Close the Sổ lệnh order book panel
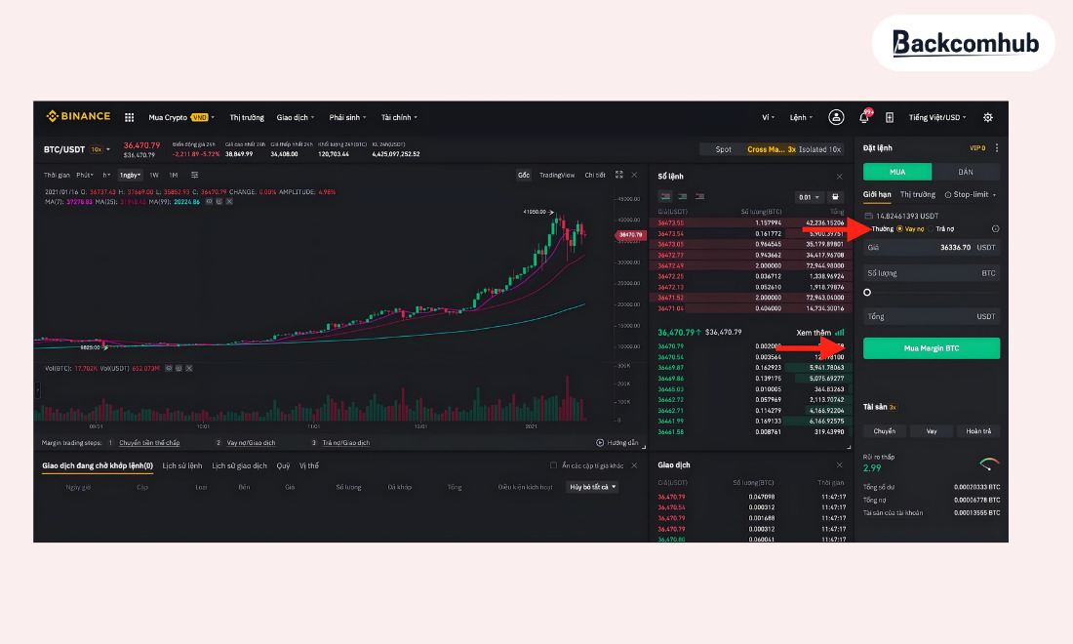Image resolution: width=1073 pixels, height=644 pixels. coord(840,177)
